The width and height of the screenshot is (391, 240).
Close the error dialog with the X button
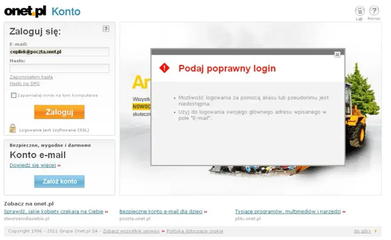(x=337, y=54)
